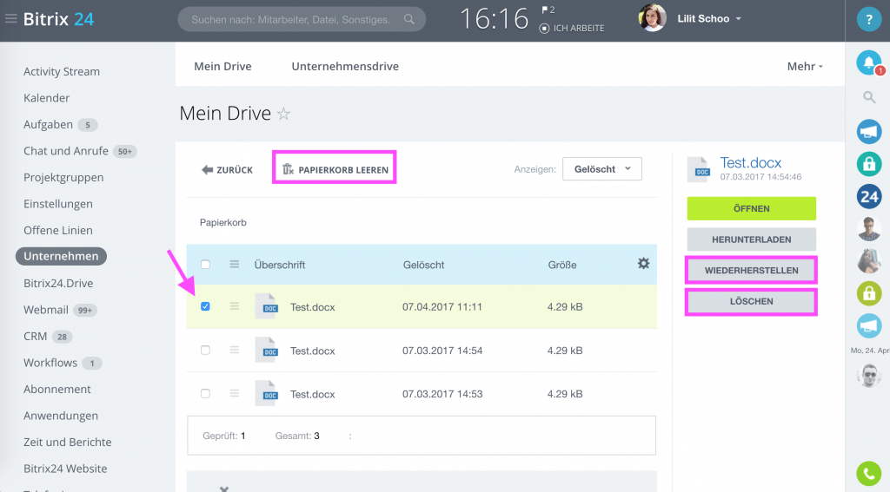
Task: Click the blue number 24 circle icon
Action: (x=869, y=197)
